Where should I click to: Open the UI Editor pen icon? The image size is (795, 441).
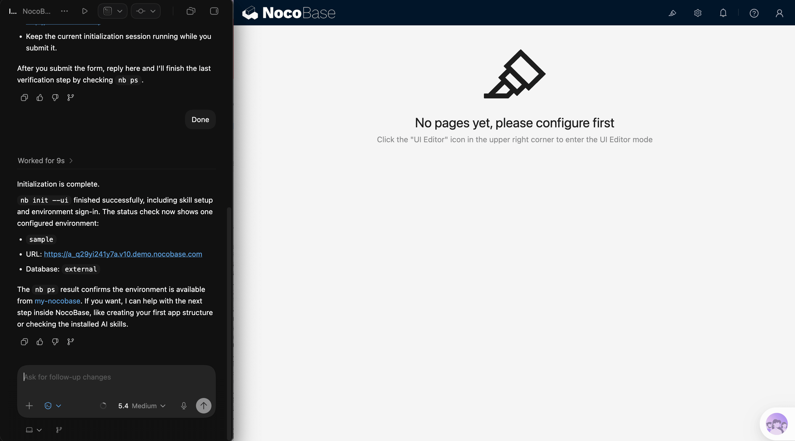tap(673, 13)
